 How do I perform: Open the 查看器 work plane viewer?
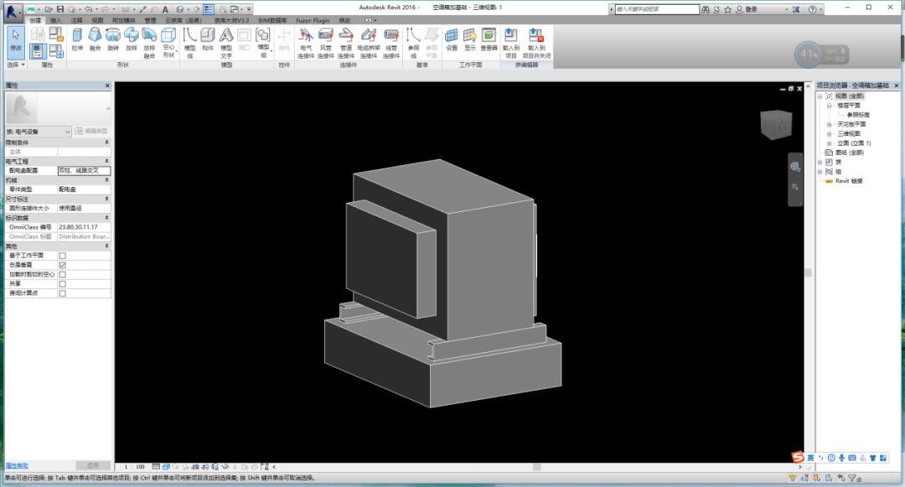click(489, 41)
